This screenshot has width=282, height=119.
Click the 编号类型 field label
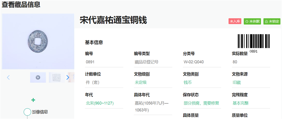[x=142, y=53]
